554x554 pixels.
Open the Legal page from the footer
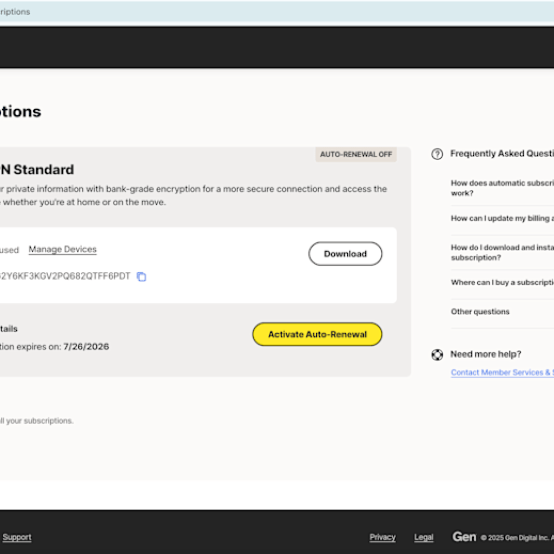coord(424,537)
